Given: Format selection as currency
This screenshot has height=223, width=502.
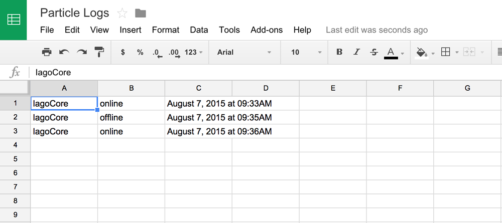Looking at the screenshot, I should click(123, 52).
